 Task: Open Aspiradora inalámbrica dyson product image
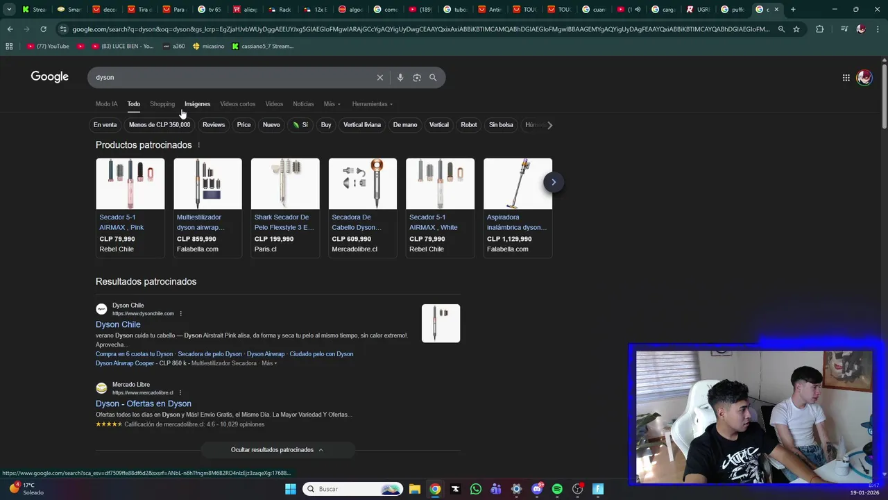[518, 183]
